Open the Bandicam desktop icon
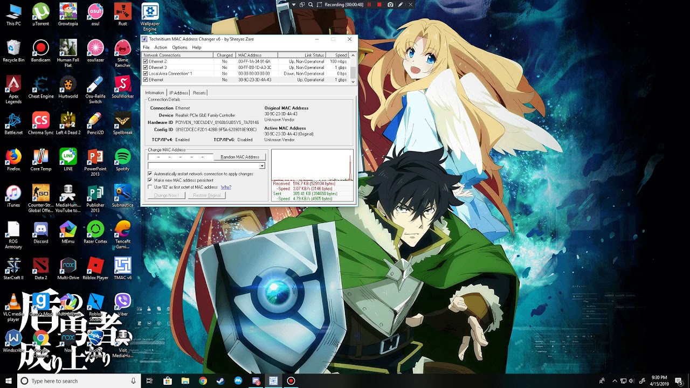This screenshot has height=388, width=690. click(x=41, y=51)
